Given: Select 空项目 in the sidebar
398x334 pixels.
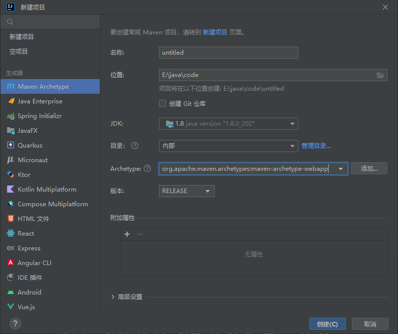Looking at the screenshot, I should point(50,52).
